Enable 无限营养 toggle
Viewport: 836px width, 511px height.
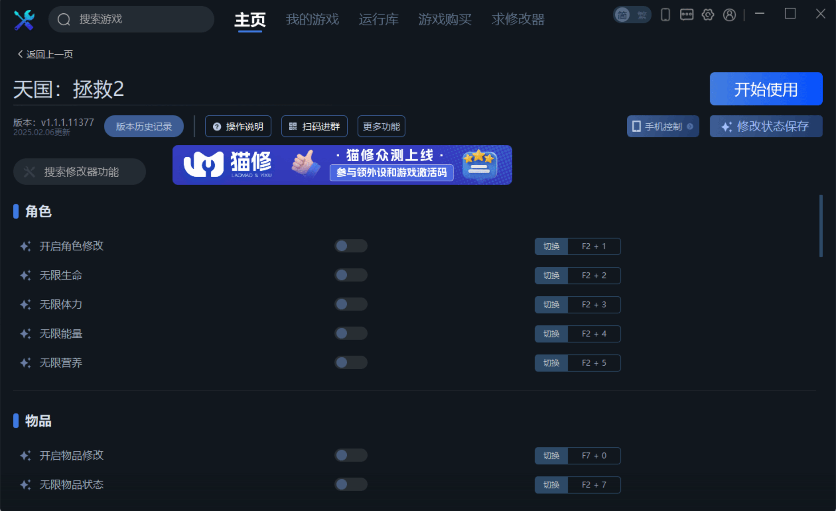[x=351, y=363]
